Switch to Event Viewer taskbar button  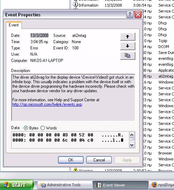coord(120,185)
